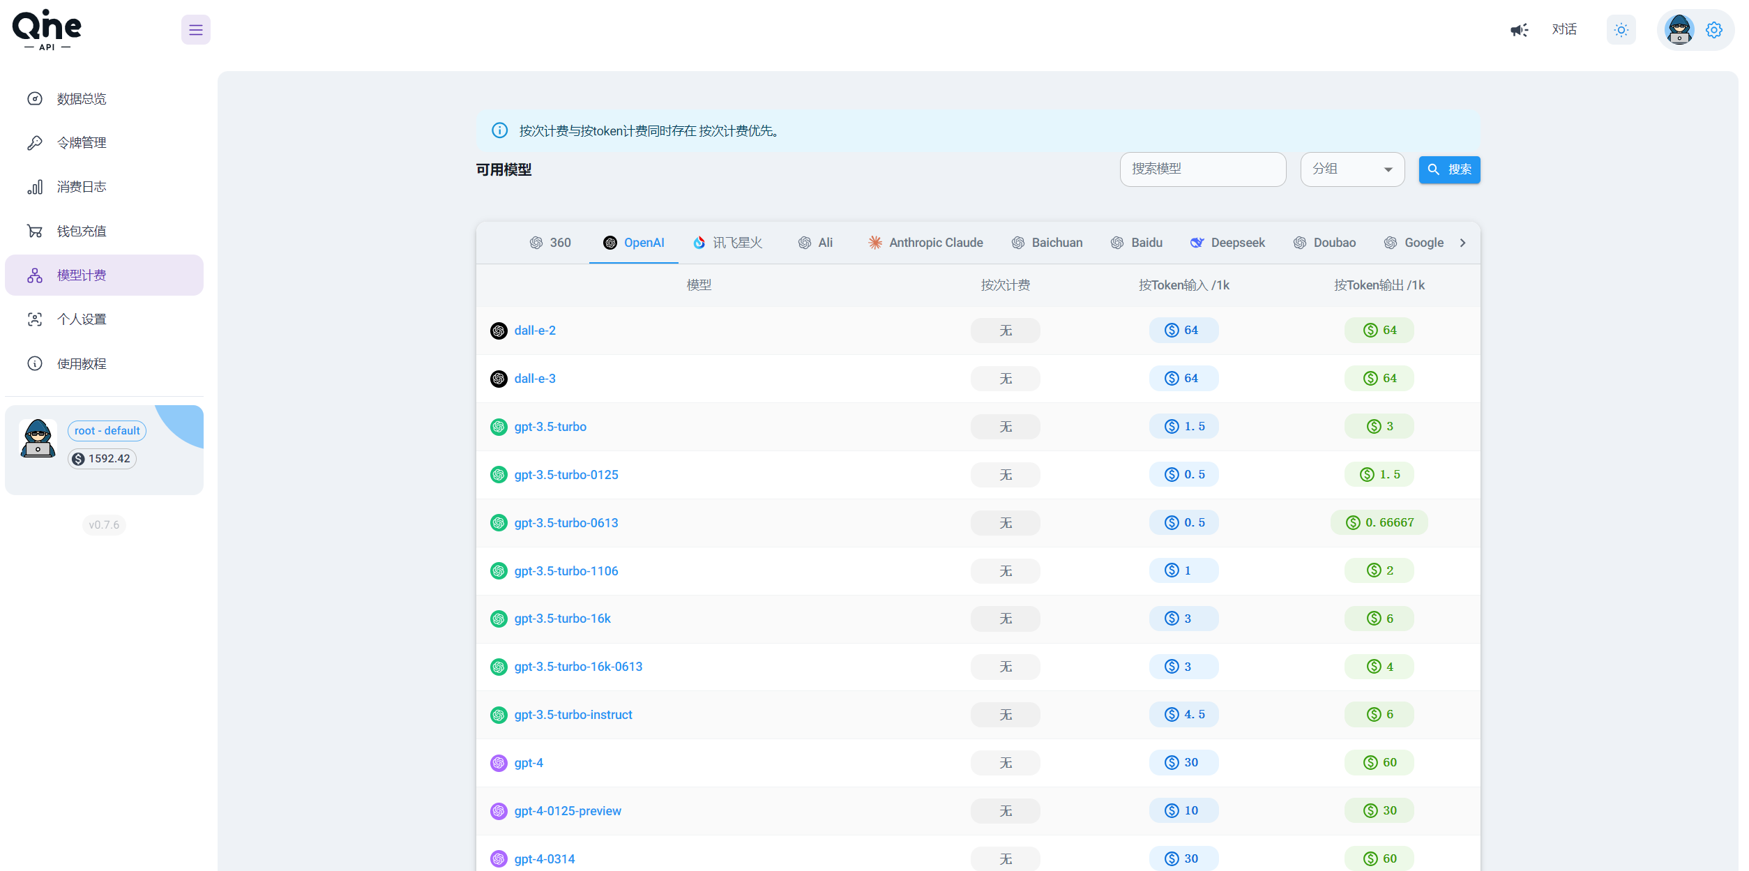The width and height of the screenshot is (1749, 871).
Task: Open the settings gear icon by the avatar
Action: [1713, 30]
